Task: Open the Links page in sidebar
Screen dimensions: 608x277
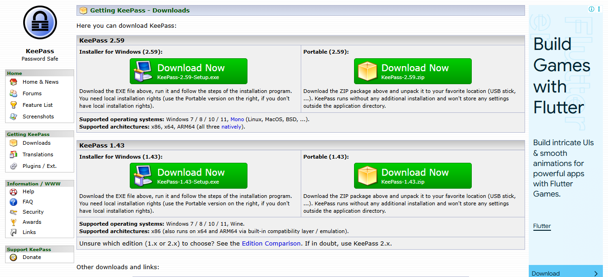Action: [x=29, y=232]
